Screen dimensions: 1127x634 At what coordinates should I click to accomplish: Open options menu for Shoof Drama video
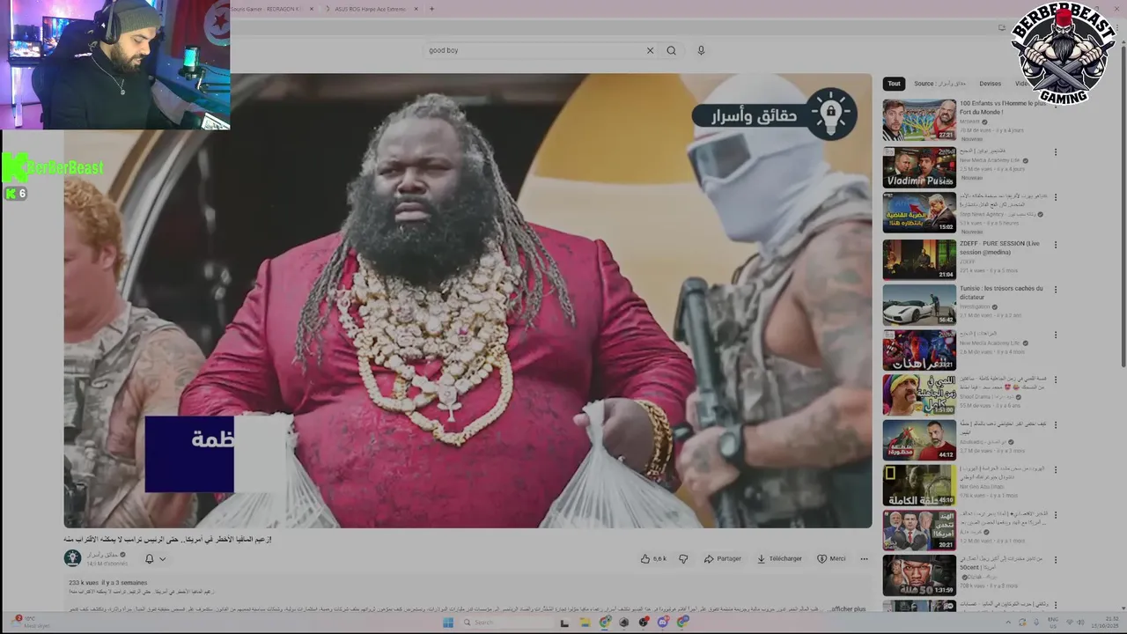(1055, 380)
